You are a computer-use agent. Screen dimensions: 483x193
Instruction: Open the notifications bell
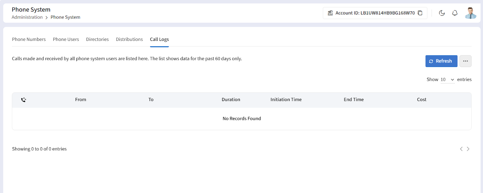[x=455, y=13]
